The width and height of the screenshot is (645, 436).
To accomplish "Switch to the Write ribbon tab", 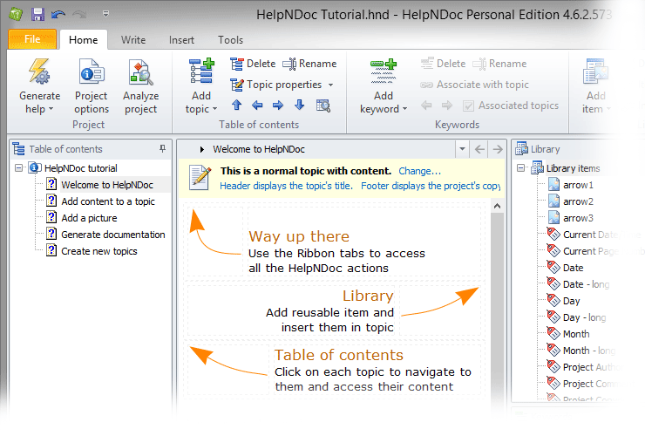I will [133, 40].
